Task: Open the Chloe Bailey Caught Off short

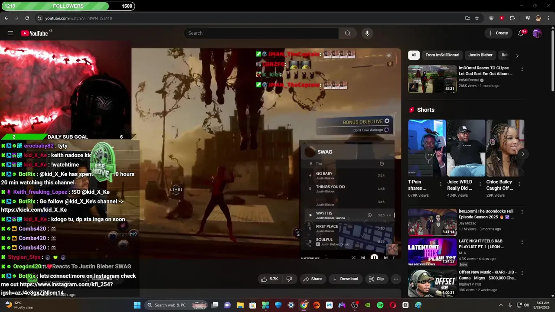Action: (x=505, y=148)
